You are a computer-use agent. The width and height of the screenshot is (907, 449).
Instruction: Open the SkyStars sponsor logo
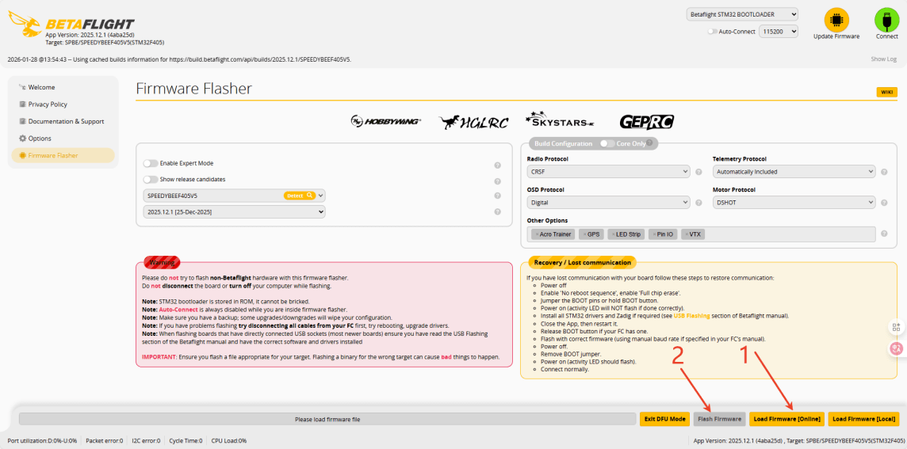pyautogui.click(x=559, y=121)
